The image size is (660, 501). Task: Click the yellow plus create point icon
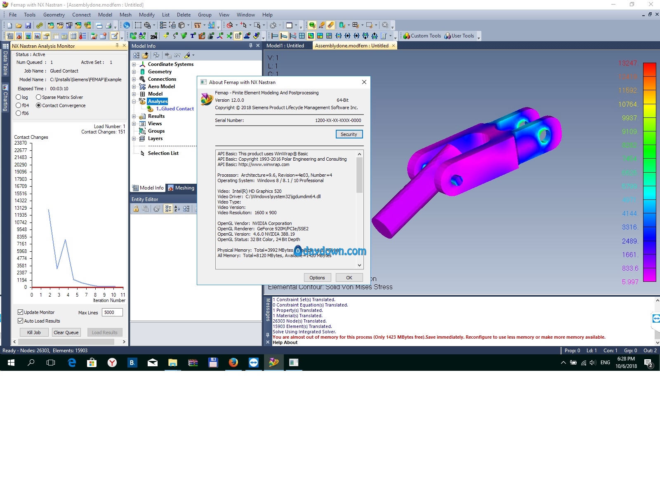[166, 36]
